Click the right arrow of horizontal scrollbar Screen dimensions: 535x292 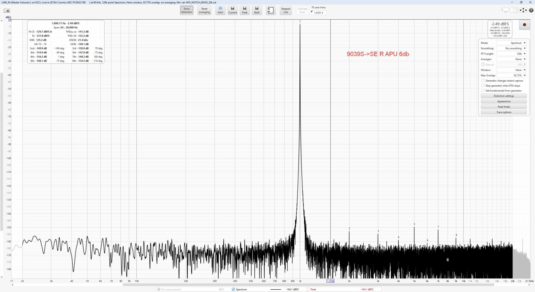[x=529, y=285]
